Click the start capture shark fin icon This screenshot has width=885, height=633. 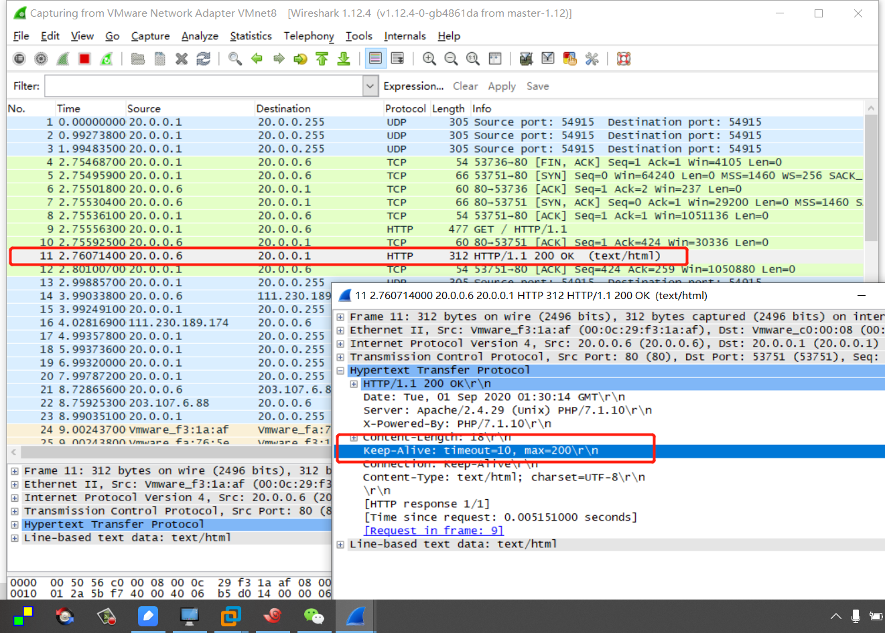[62, 59]
